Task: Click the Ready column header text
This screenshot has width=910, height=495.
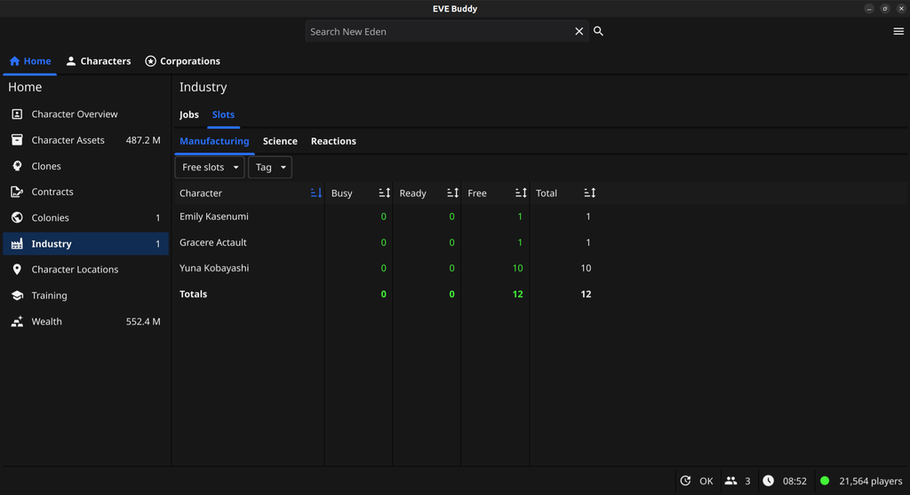Action: click(412, 193)
